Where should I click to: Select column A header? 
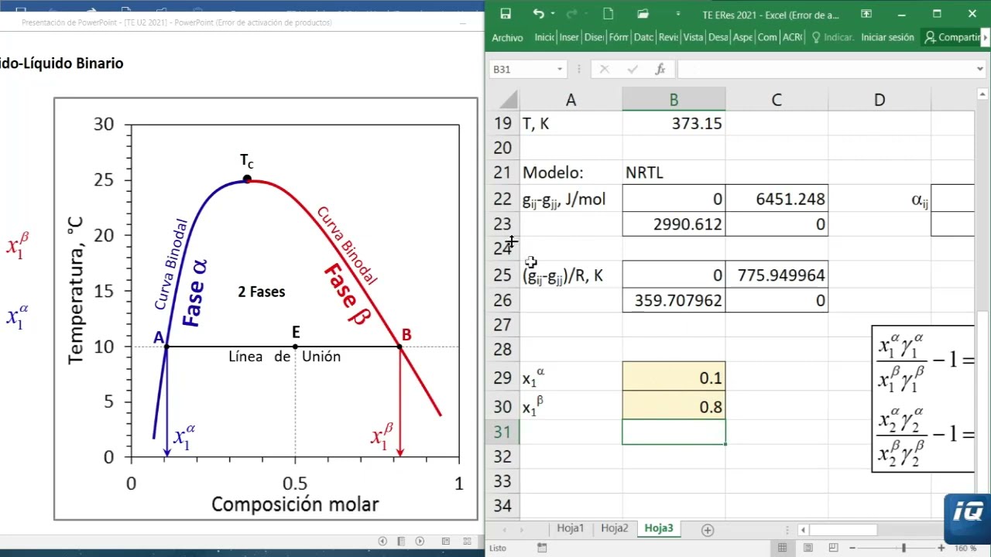point(571,100)
